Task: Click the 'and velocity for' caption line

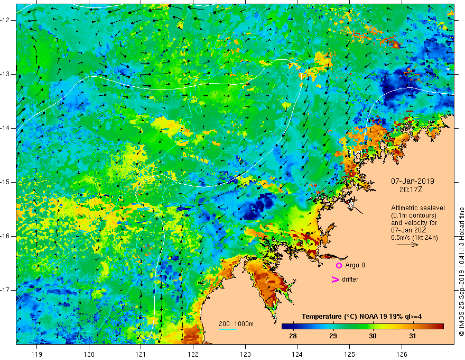Action: point(414,223)
